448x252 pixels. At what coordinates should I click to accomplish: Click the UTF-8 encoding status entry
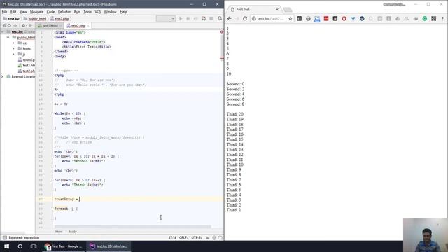point(197,238)
